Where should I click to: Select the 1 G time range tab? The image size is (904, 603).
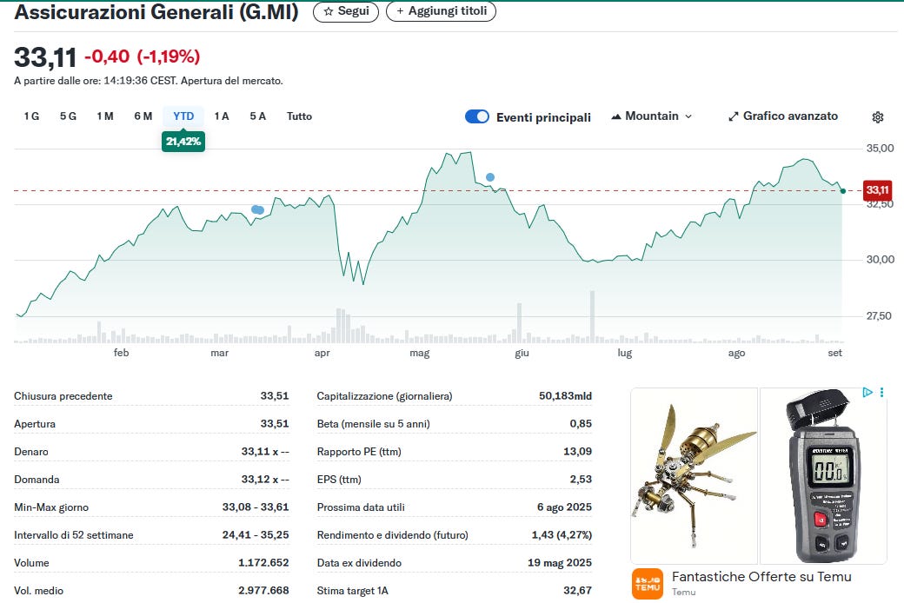click(31, 116)
